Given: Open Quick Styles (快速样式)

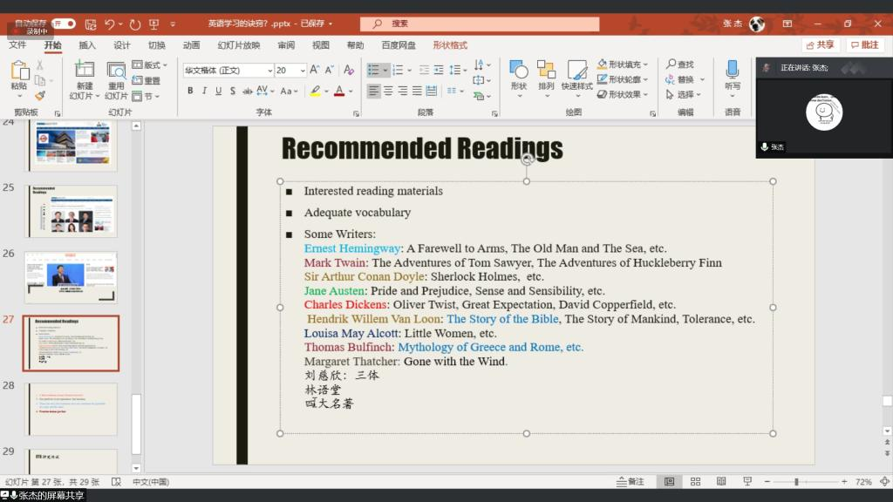Looking at the screenshot, I should click(577, 78).
